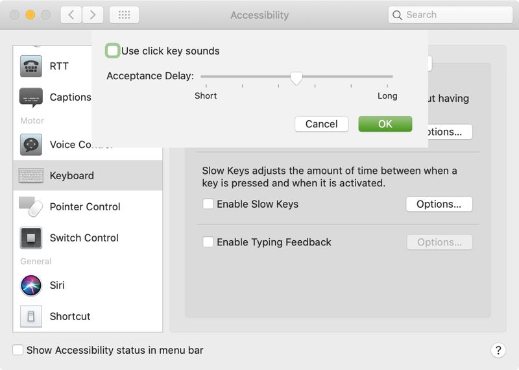Image resolution: width=519 pixels, height=370 pixels.
Task: Select Voice Control in sidebar
Action: point(88,144)
